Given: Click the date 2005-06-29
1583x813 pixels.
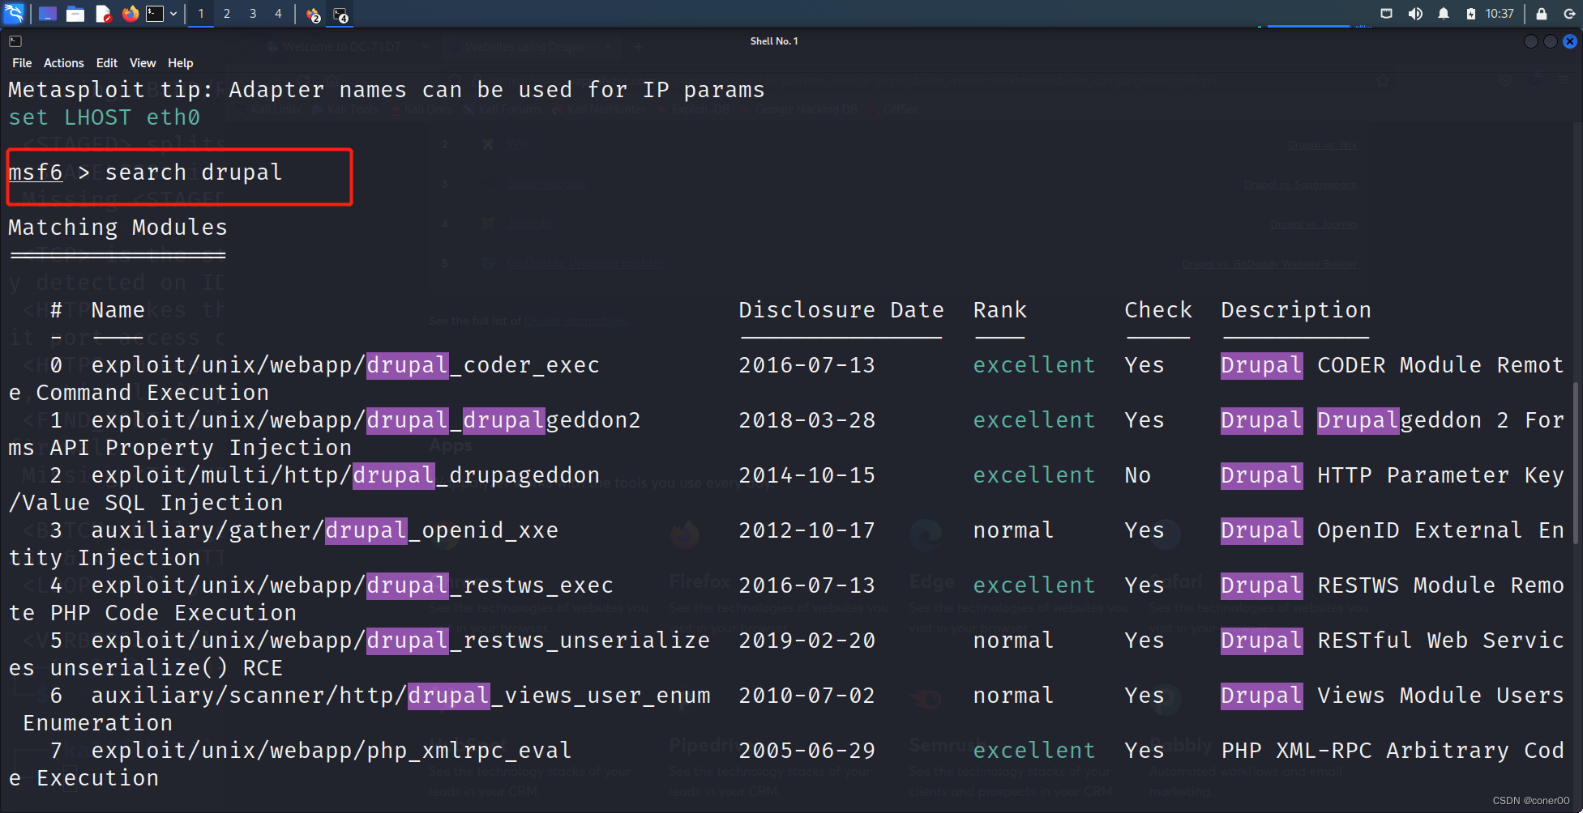Looking at the screenshot, I should [807, 751].
